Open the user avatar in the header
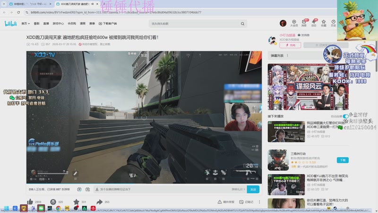Viewport: 378px width, 213px height. (283, 23)
